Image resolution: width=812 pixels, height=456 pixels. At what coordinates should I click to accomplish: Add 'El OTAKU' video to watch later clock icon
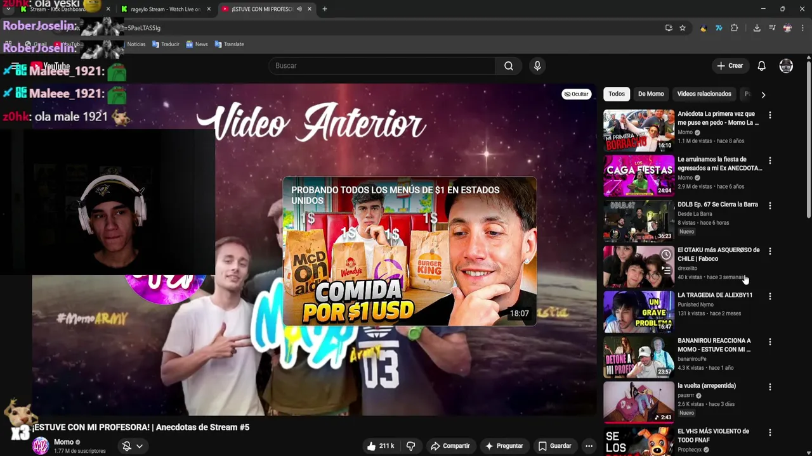(665, 255)
